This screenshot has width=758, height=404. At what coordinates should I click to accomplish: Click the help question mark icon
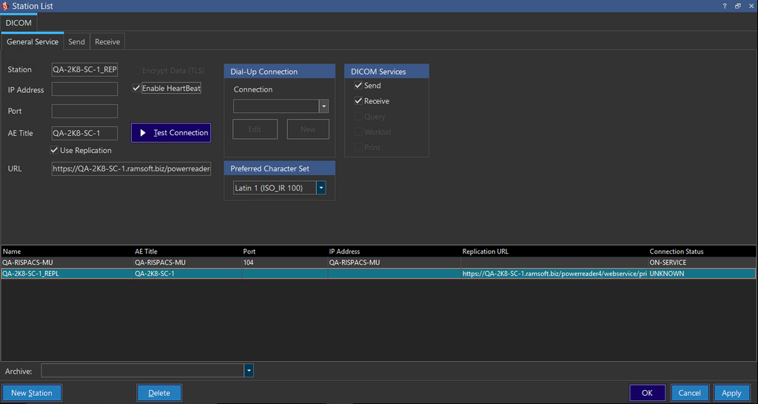coord(724,6)
